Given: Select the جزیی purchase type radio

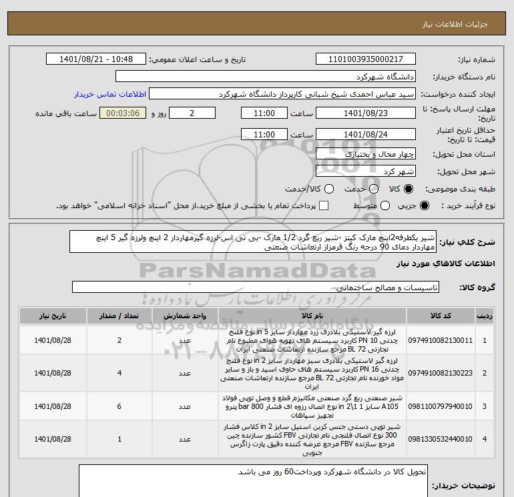Looking at the screenshot, I should click(424, 205).
